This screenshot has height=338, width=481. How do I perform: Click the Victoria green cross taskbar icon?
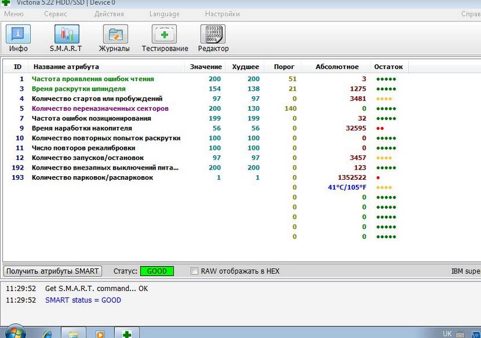[127, 333]
